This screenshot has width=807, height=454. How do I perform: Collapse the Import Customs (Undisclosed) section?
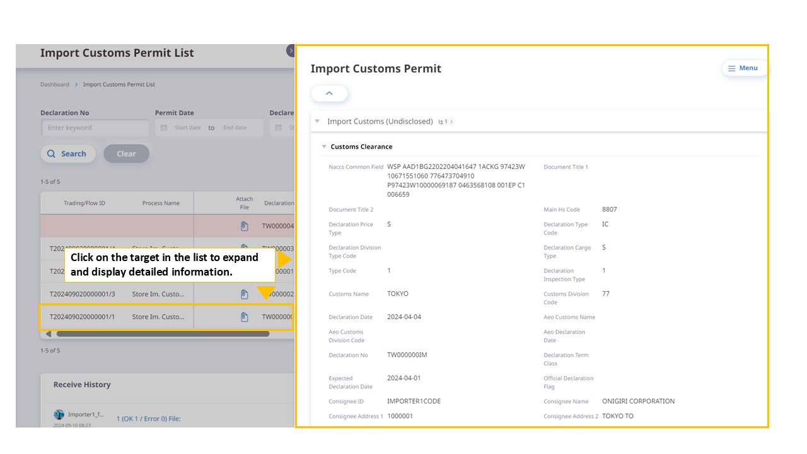[317, 122]
